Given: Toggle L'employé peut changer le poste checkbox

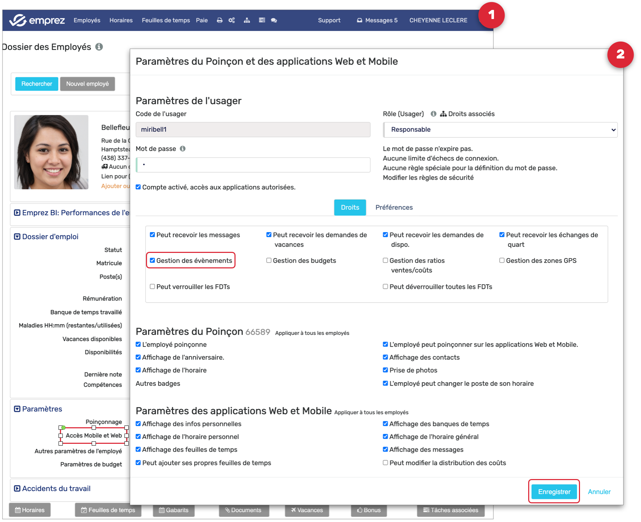Looking at the screenshot, I should 385,383.
